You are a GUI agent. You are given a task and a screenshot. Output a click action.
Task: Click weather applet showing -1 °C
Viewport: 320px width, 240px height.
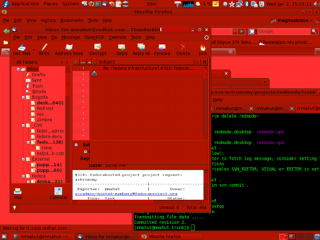pyautogui.click(x=204, y=4)
